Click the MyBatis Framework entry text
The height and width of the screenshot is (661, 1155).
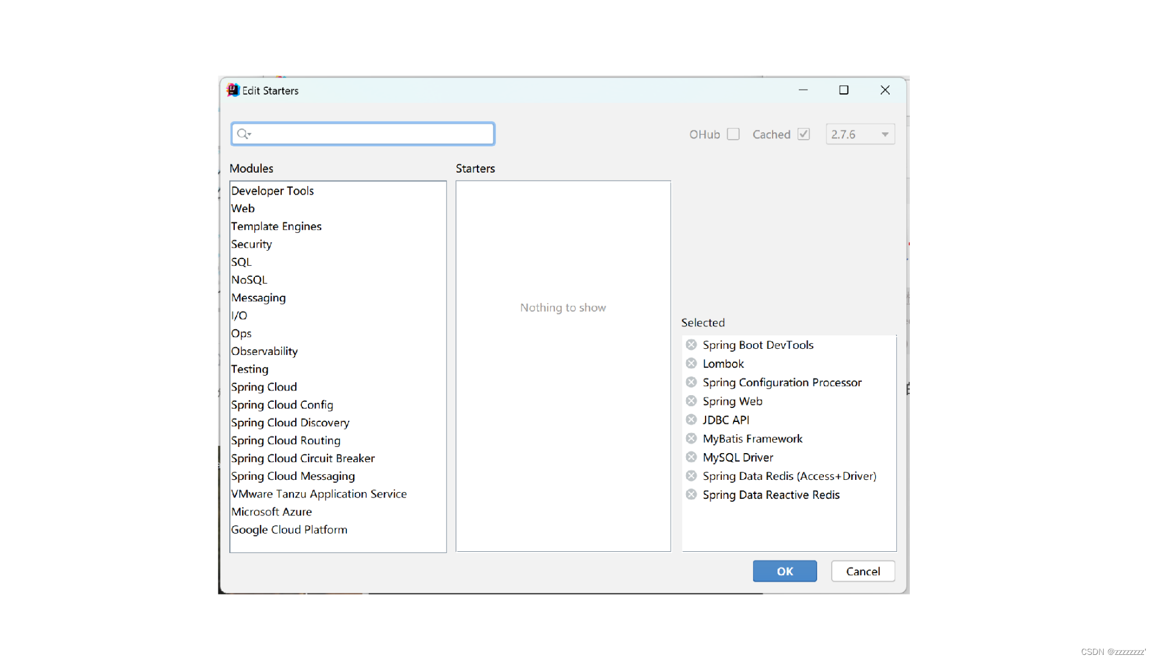(x=753, y=438)
